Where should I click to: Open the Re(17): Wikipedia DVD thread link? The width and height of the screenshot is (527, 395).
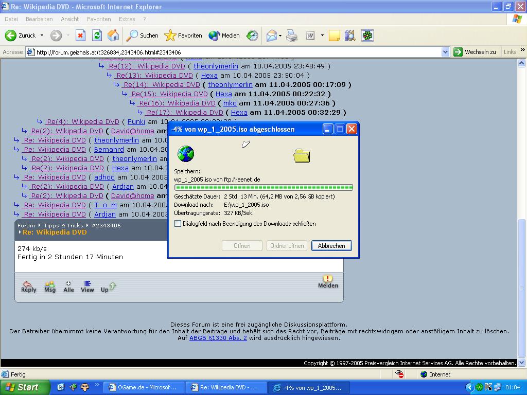point(185,112)
